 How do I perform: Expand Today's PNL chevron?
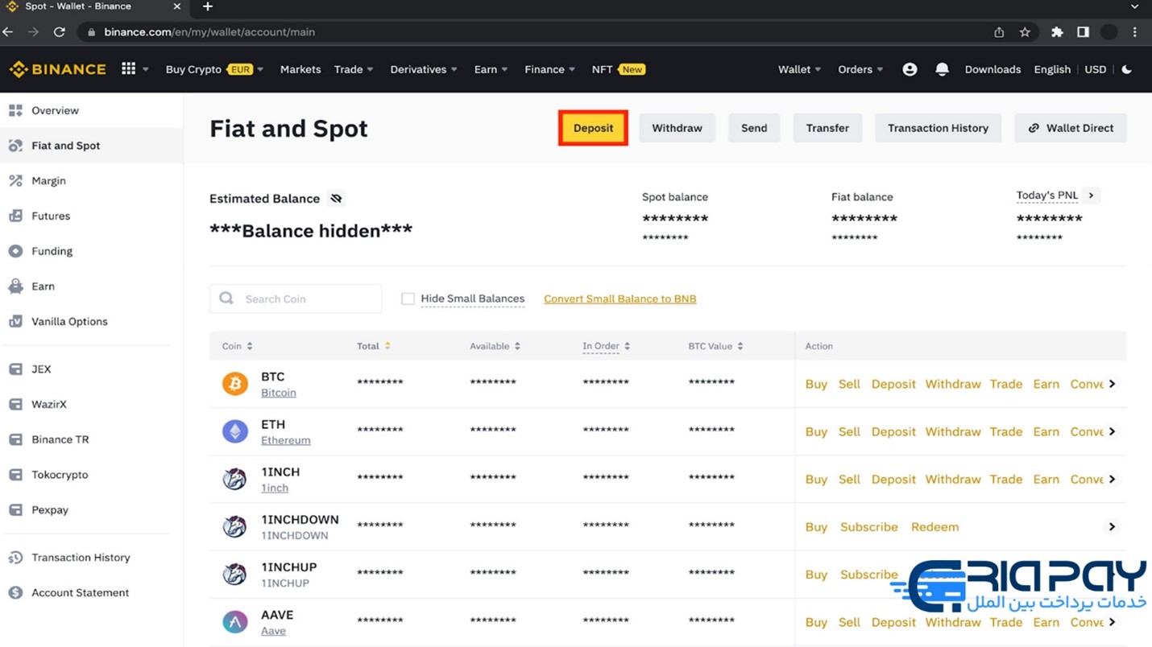coord(1092,196)
